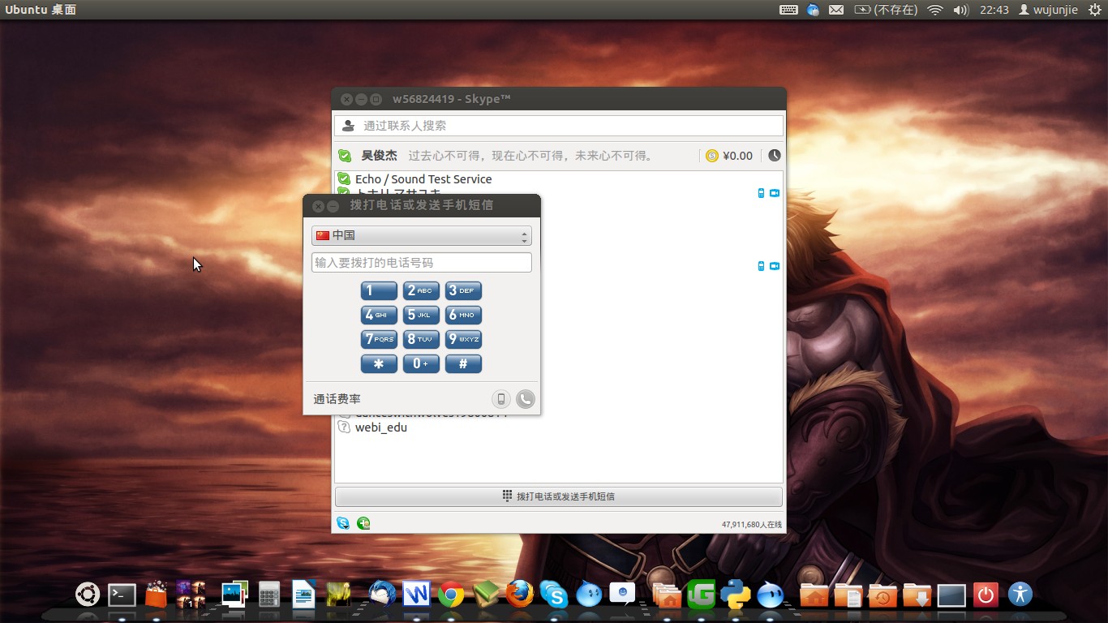
Task: Tap dialpad key 4 GHI
Action: coord(379,315)
